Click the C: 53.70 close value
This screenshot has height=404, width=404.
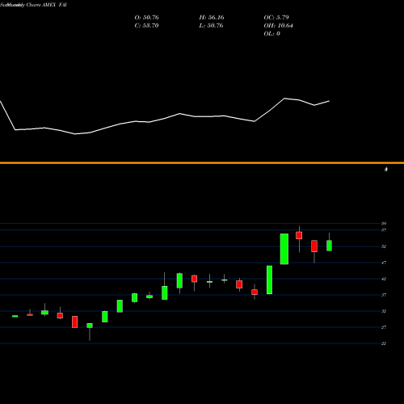coord(146,26)
